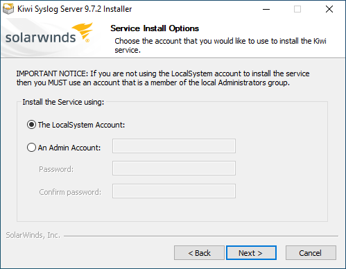This screenshot has height=269, width=346.
Task: Proceed with the Next button
Action: point(251,253)
